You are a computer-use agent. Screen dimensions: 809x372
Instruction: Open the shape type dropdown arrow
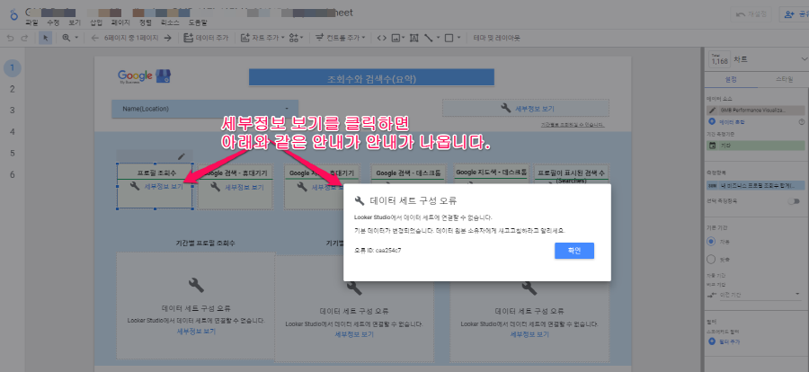coord(458,38)
